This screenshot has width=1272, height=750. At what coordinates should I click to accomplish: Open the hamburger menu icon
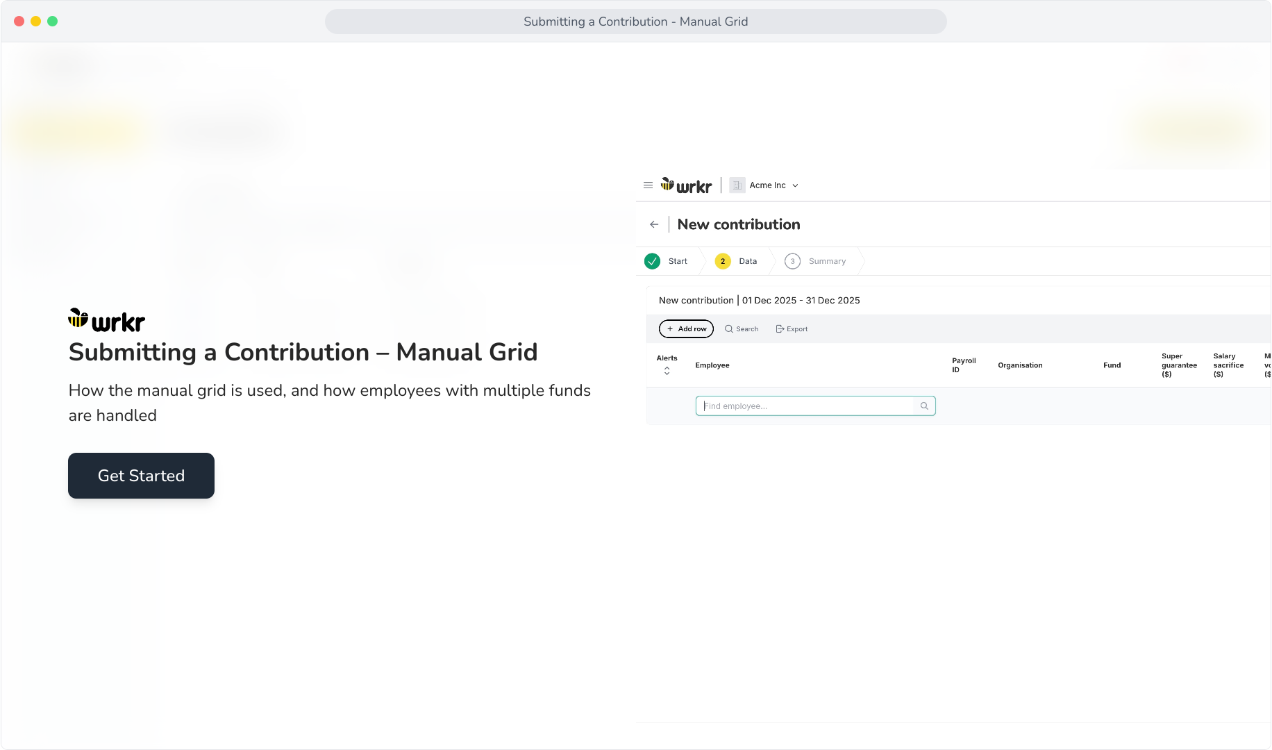click(x=648, y=185)
